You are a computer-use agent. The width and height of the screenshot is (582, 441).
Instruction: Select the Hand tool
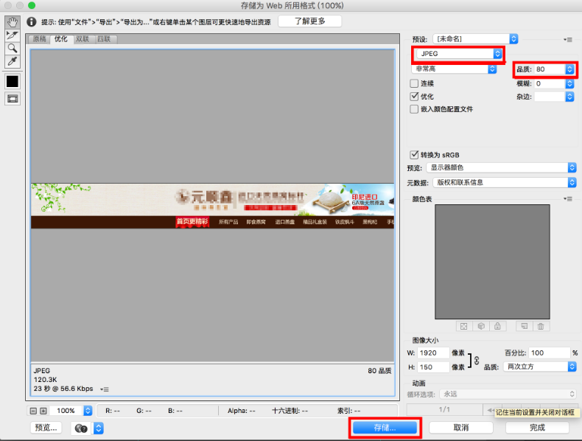click(13, 22)
